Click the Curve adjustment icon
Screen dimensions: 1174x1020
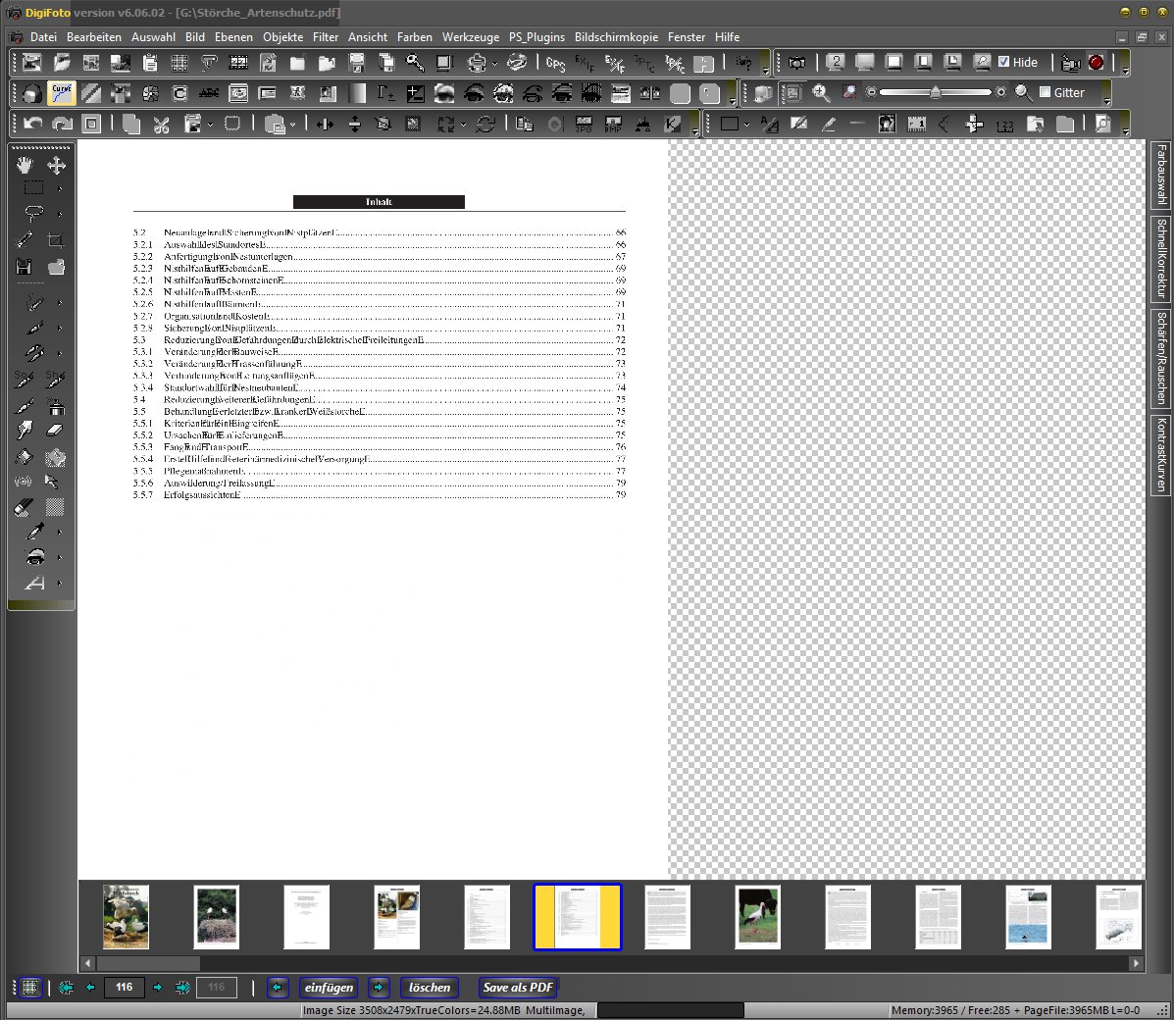[x=62, y=92]
